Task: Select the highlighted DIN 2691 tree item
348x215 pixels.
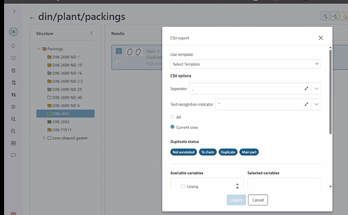Action: (x=65, y=114)
